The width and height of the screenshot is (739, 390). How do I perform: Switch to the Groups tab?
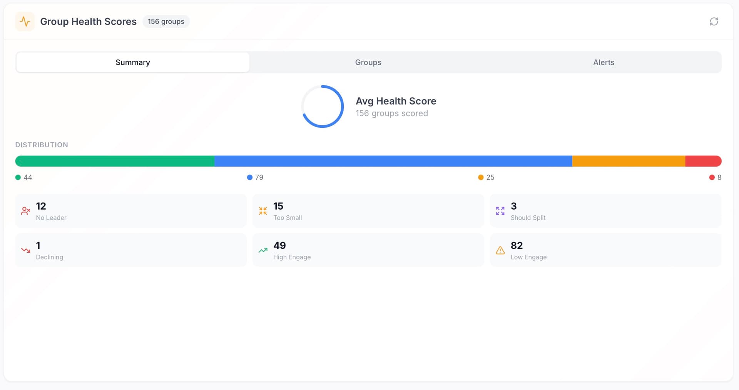point(368,62)
